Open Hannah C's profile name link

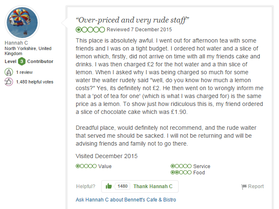pos(16,43)
